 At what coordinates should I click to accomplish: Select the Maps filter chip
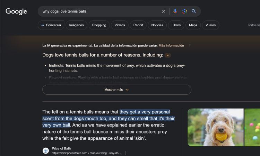[193, 25]
